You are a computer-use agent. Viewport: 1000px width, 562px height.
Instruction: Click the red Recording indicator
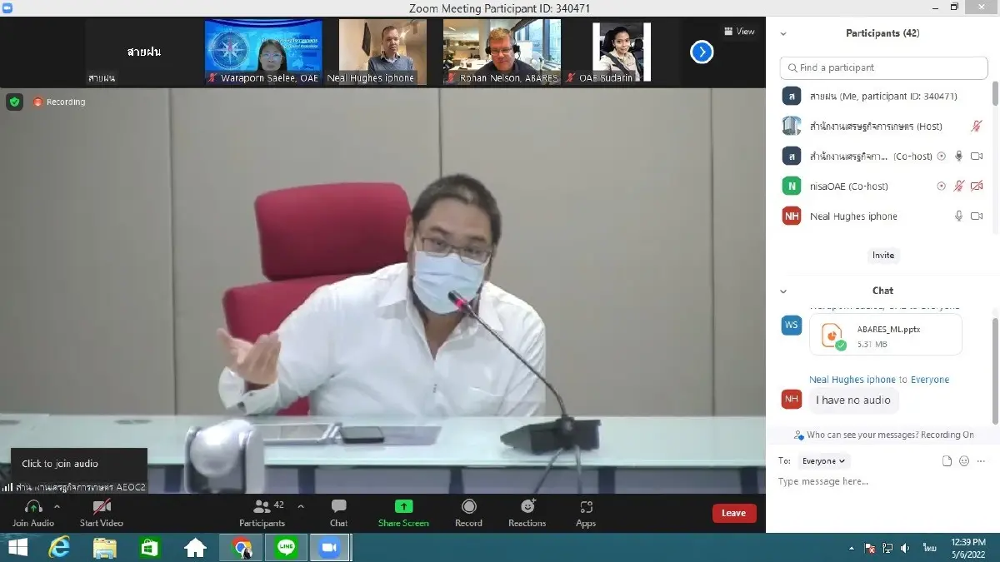pyautogui.click(x=59, y=102)
